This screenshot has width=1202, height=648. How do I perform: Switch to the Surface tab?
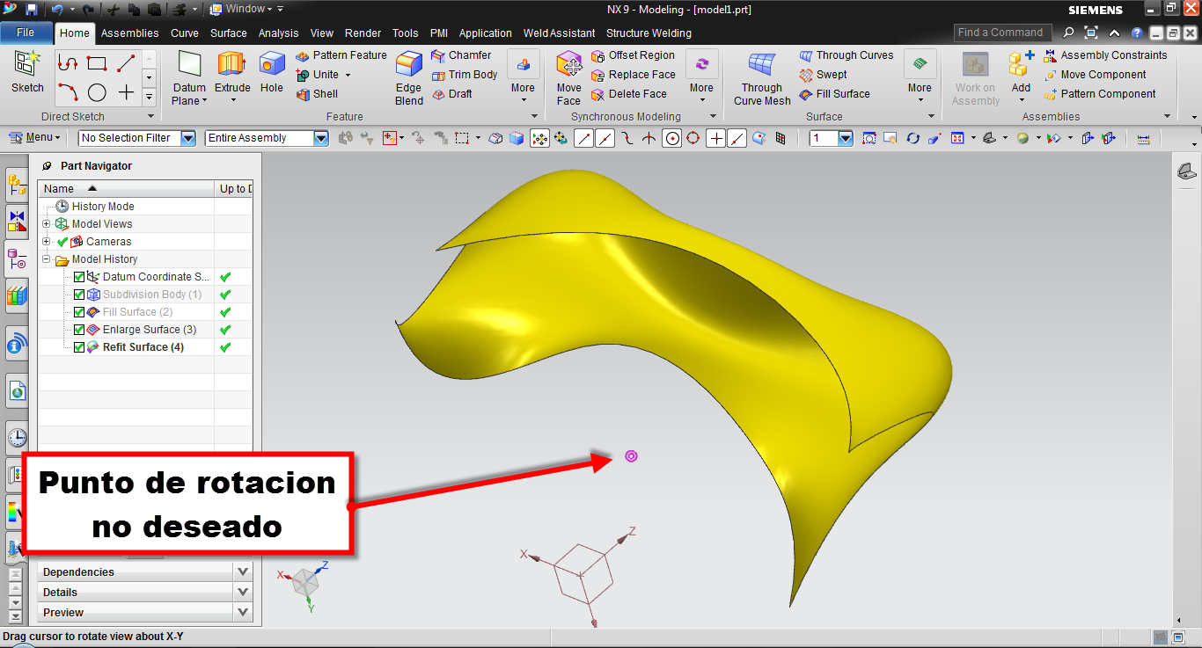click(228, 33)
